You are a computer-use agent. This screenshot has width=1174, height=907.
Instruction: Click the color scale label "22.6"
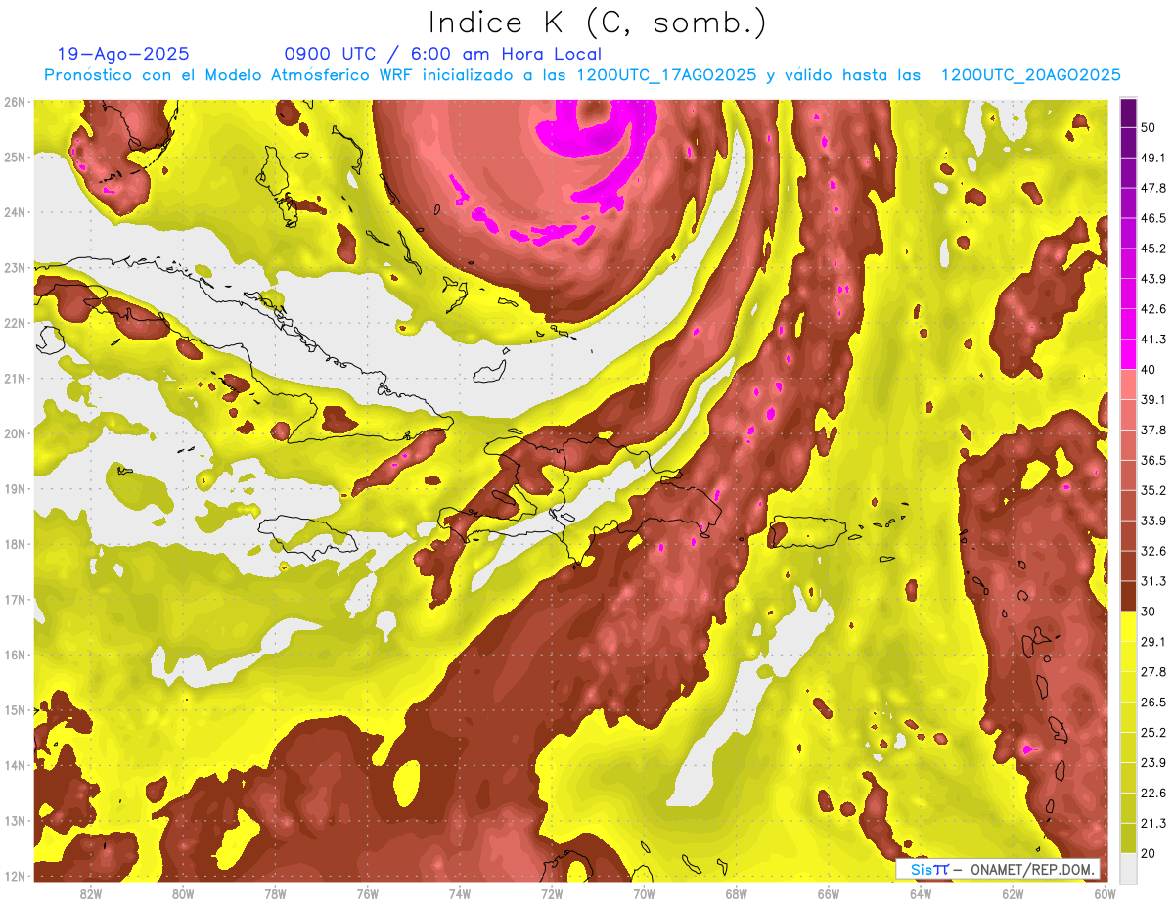point(1153,793)
